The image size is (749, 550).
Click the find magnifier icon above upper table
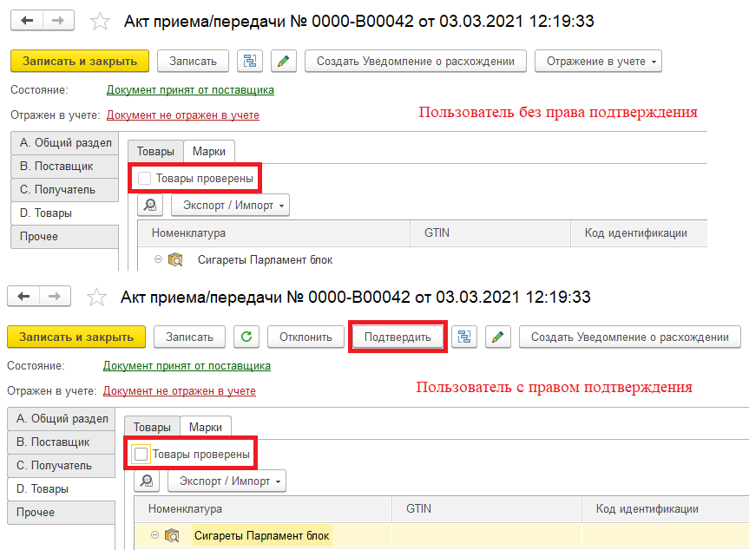150,206
